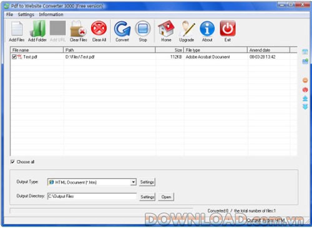312x228 pixels.
Task: Click the blue list icon in right sidebar
Action: click(305, 52)
